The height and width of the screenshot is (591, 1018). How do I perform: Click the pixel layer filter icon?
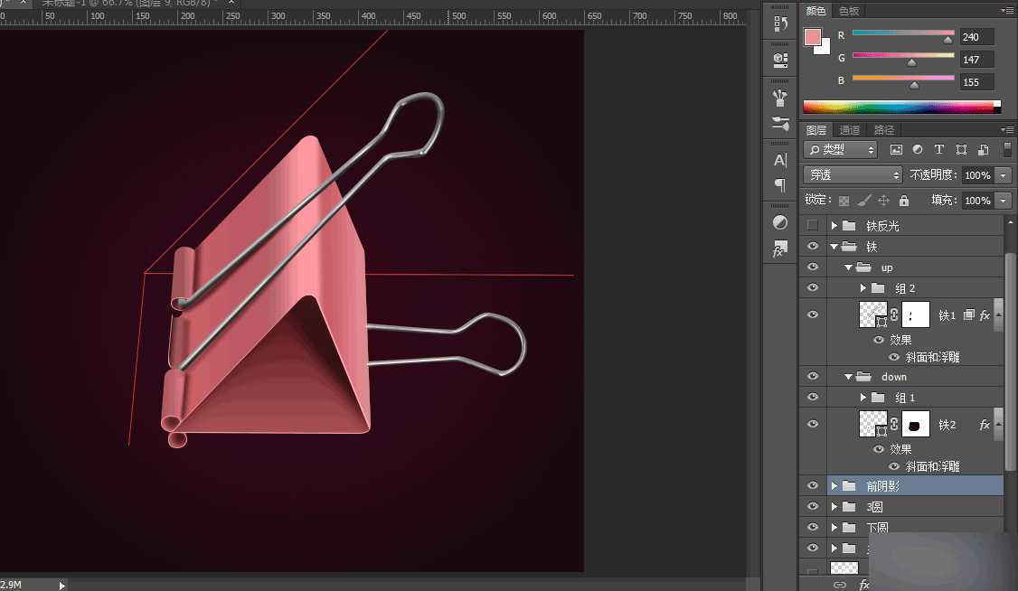click(896, 150)
